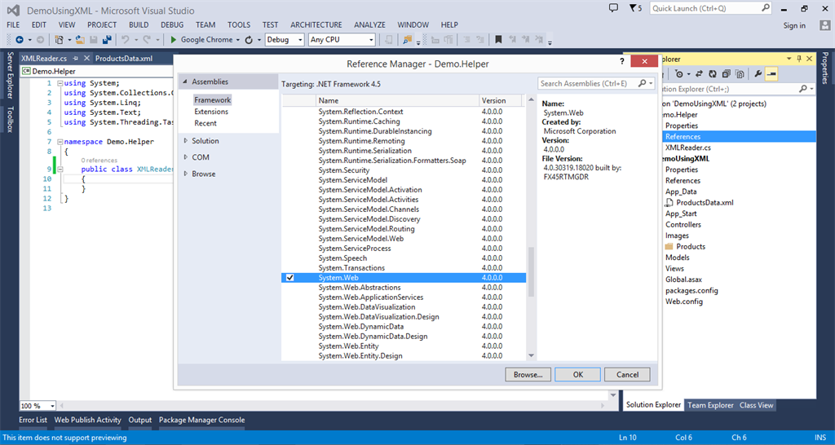Select Recent under Assemblies

(205, 123)
